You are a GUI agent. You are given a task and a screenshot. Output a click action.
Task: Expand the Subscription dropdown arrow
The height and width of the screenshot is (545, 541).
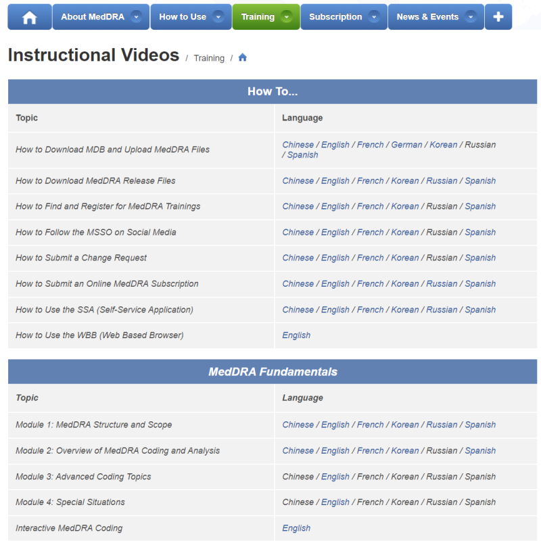374,17
